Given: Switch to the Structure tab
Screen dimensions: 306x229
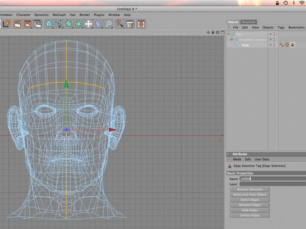Looking at the screenshot, I should (248, 22).
